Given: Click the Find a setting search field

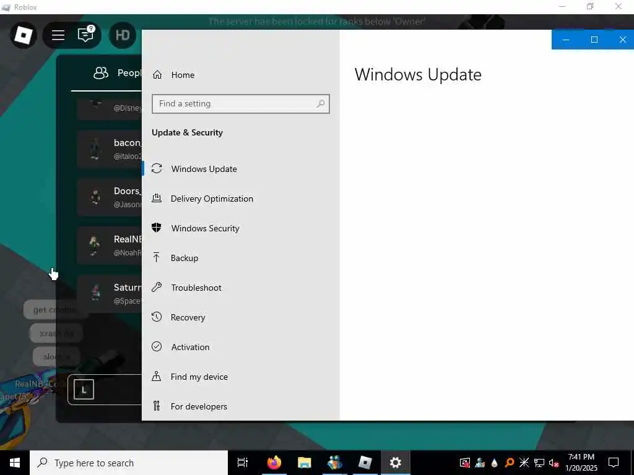Looking at the screenshot, I should pyautogui.click(x=241, y=104).
